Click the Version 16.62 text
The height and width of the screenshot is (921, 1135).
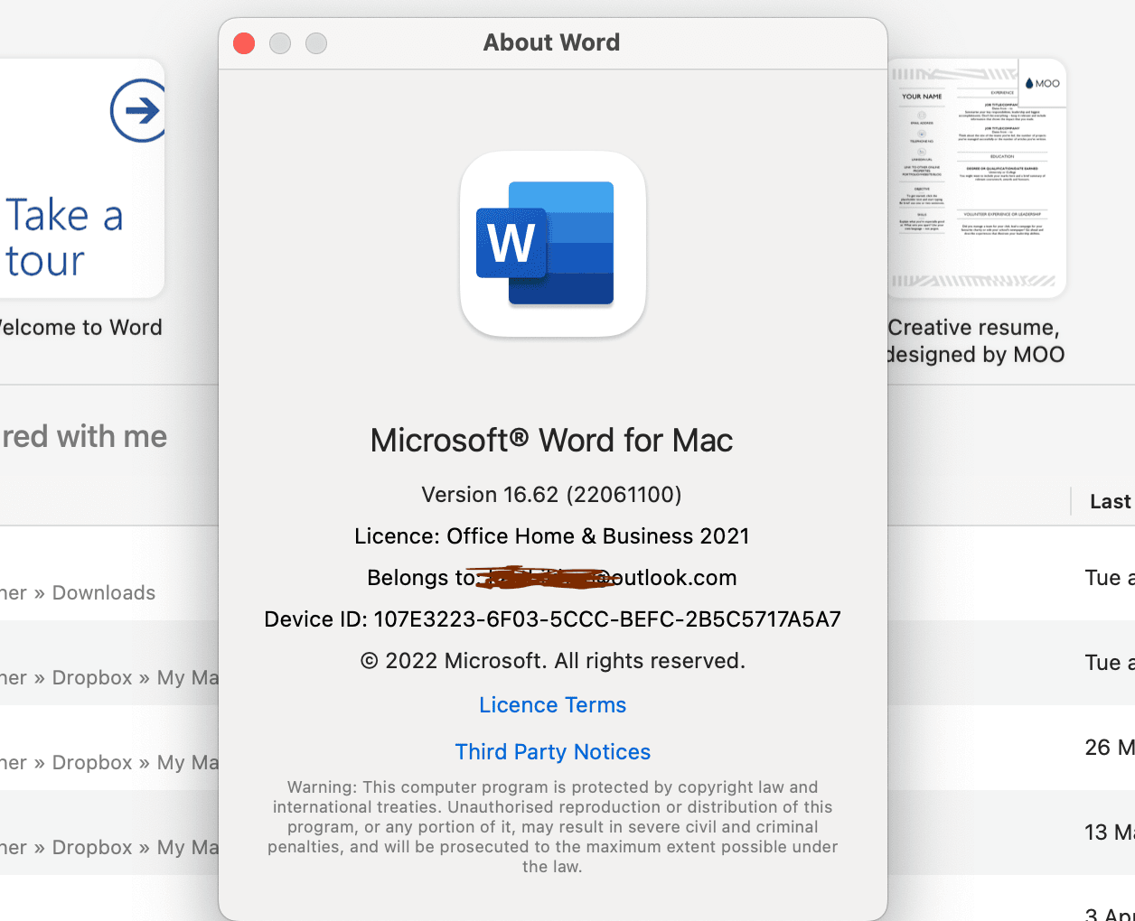[x=551, y=495]
